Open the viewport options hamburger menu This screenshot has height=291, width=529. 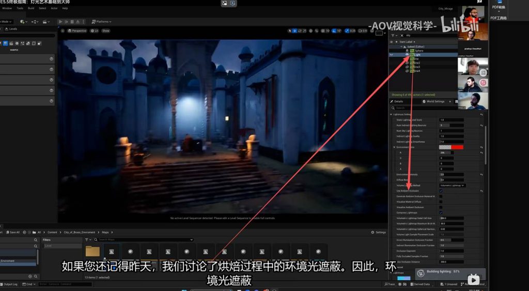pos(63,31)
